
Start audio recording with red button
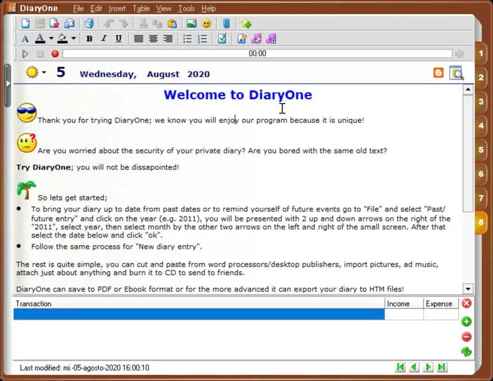pyautogui.click(x=55, y=54)
